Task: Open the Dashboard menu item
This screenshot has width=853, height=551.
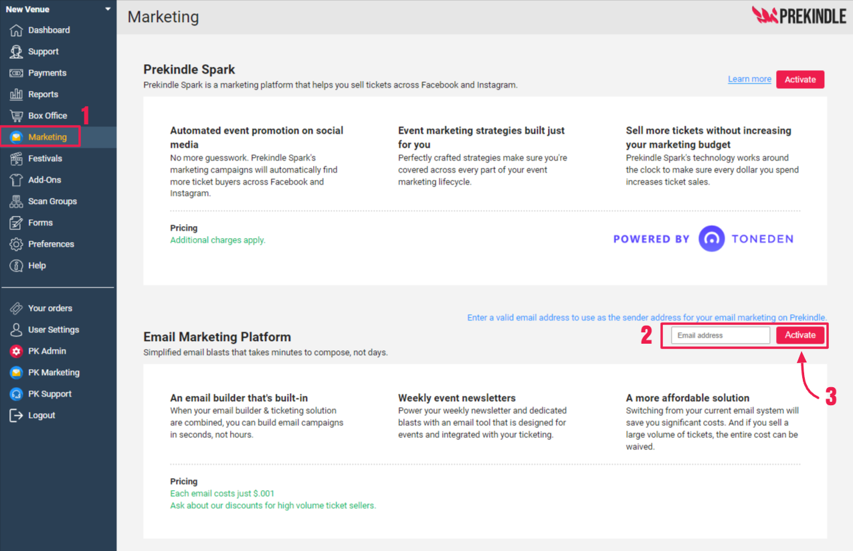Action: tap(49, 30)
